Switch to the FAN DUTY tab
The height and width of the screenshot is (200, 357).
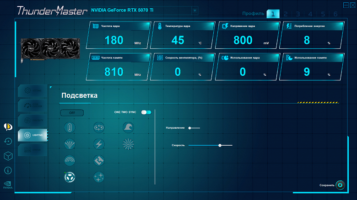point(33,121)
